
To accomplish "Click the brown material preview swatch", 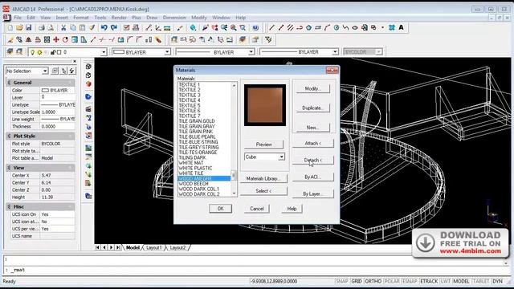I will (265, 105).
